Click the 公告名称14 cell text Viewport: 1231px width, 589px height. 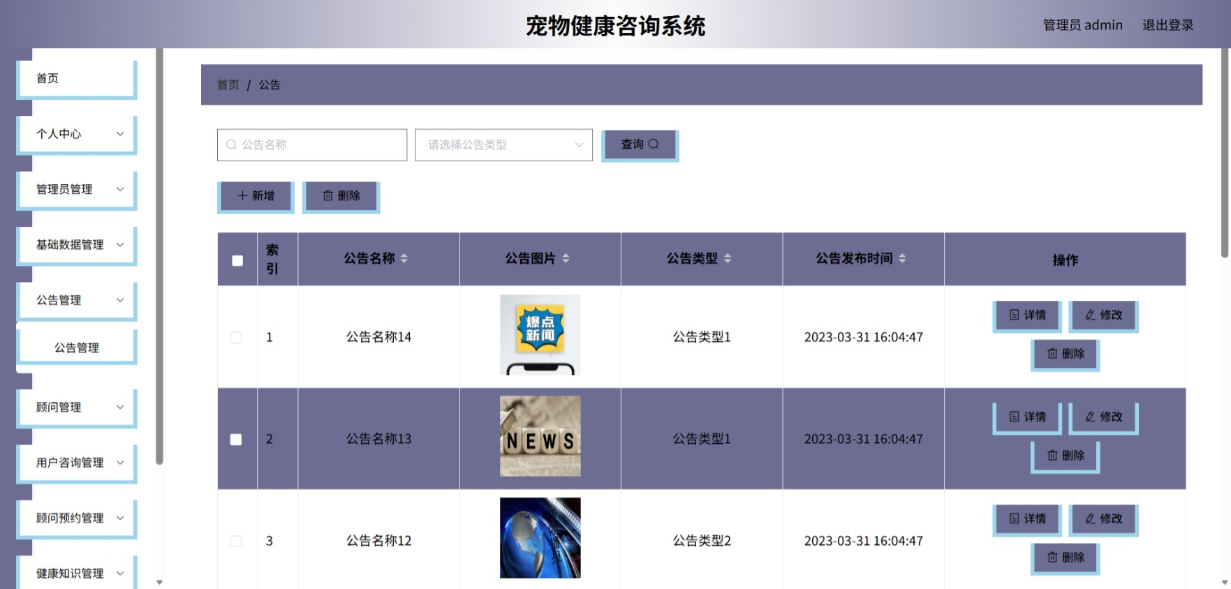click(379, 337)
